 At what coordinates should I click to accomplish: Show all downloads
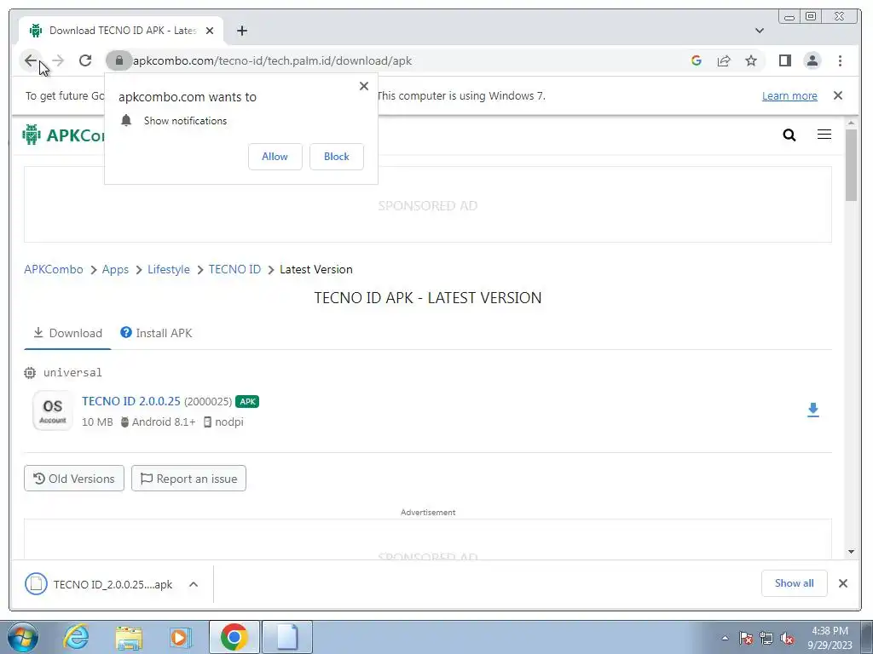(794, 582)
